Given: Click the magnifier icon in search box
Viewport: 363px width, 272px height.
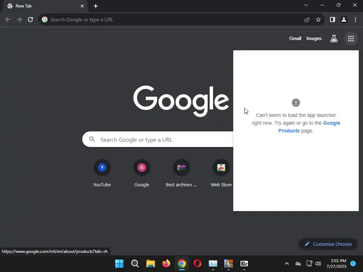Looking at the screenshot, I should click(x=92, y=139).
